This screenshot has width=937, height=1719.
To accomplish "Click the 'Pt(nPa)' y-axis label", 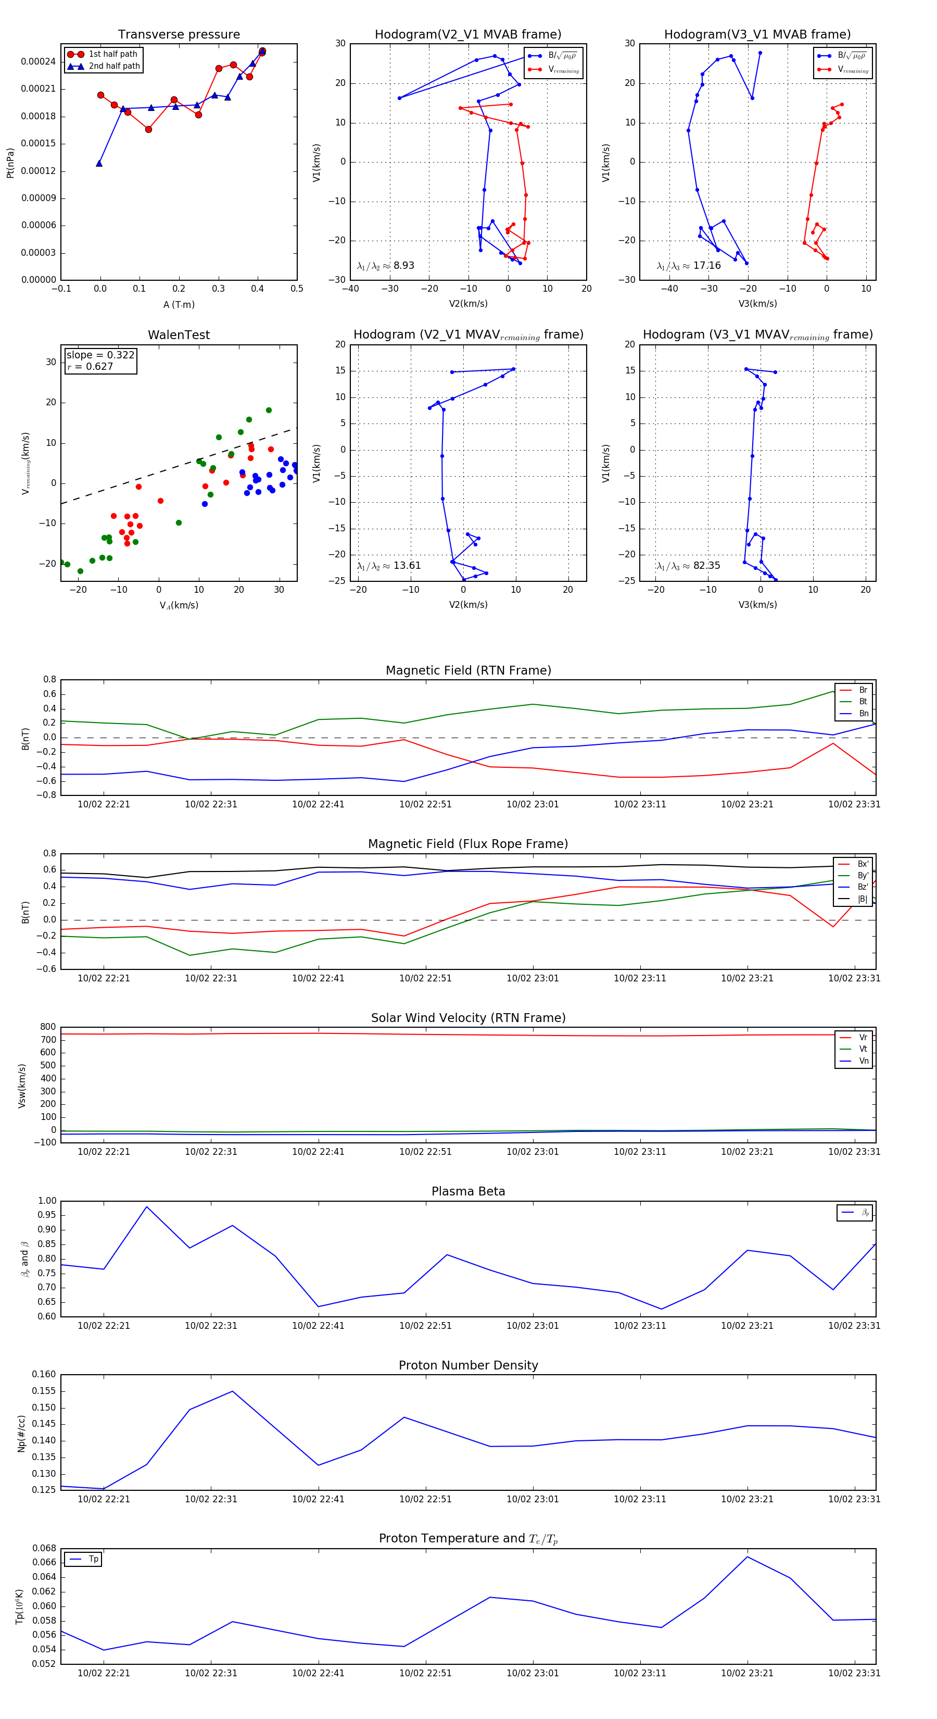I will 10,163.
